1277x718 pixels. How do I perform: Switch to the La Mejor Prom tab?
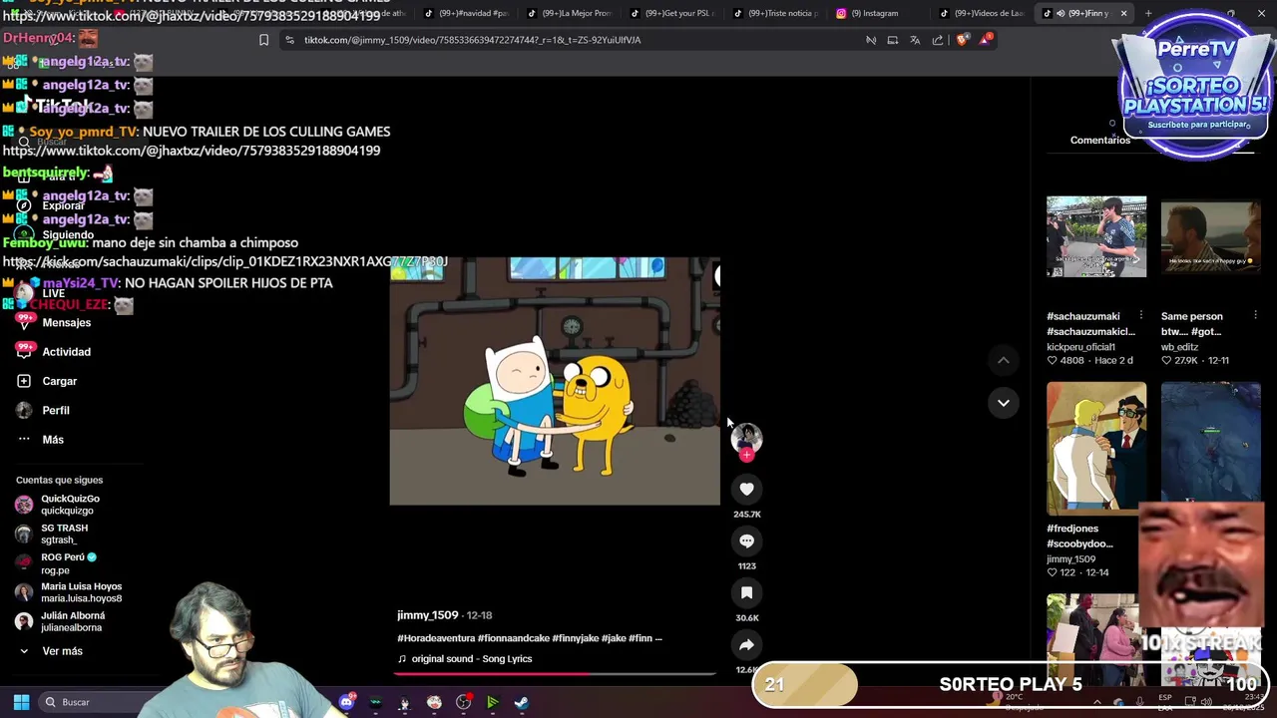point(569,13)
